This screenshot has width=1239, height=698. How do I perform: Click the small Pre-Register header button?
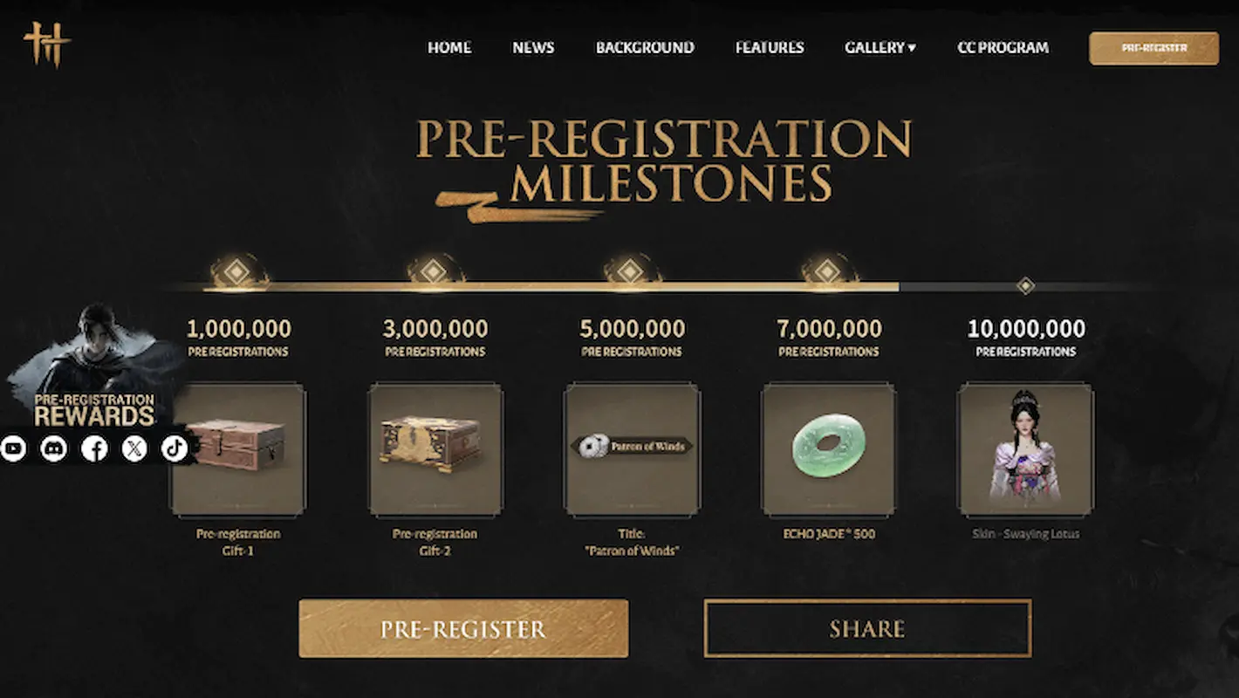1153,48
